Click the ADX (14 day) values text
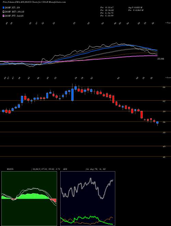 click(x=95, y=169)
